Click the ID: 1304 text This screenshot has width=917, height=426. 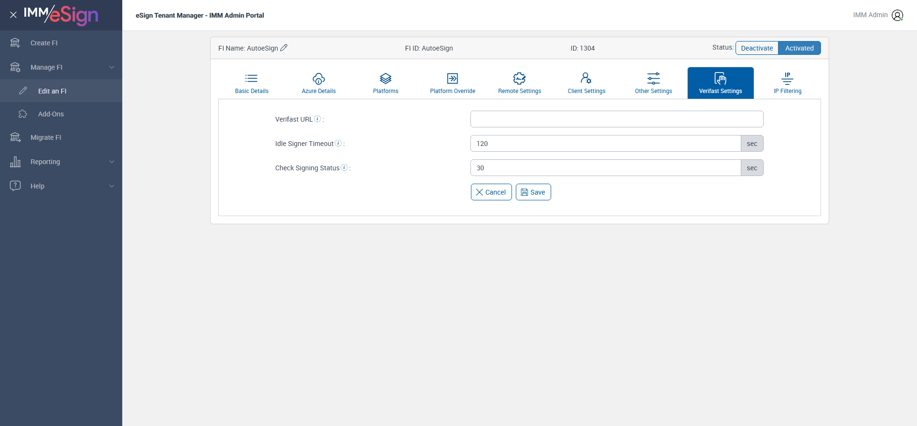(x=583, y=48)
